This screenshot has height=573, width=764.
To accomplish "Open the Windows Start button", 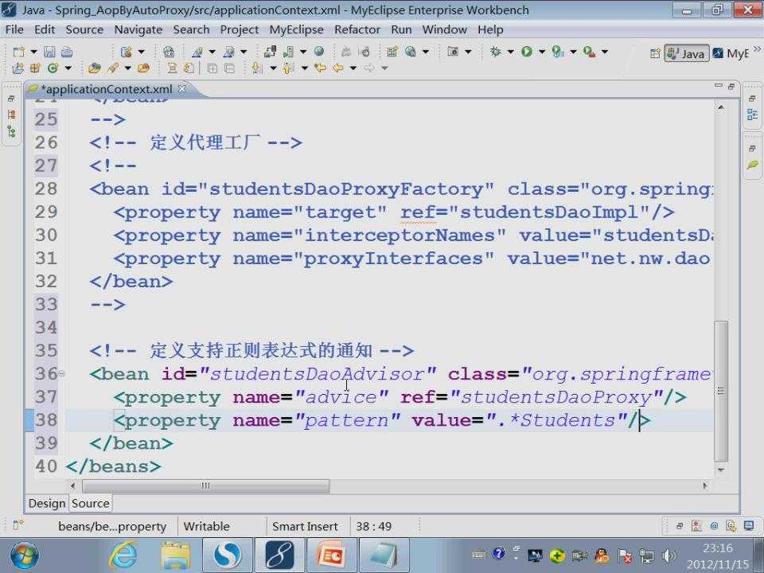I will 24,556.
